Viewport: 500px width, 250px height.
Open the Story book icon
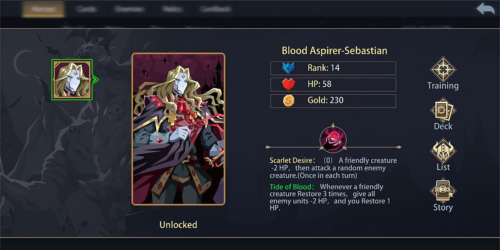[x=443, y=191]
